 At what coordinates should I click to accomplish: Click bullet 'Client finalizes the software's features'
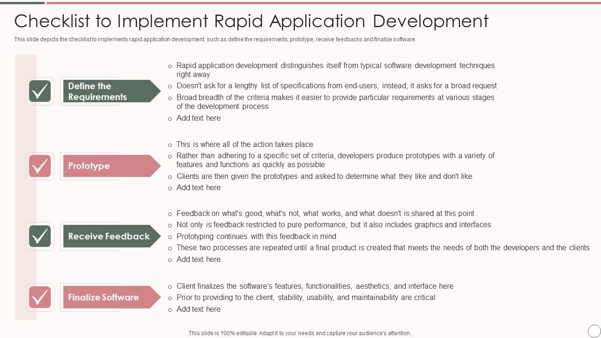pyautogui.click(x=315, y=286)
